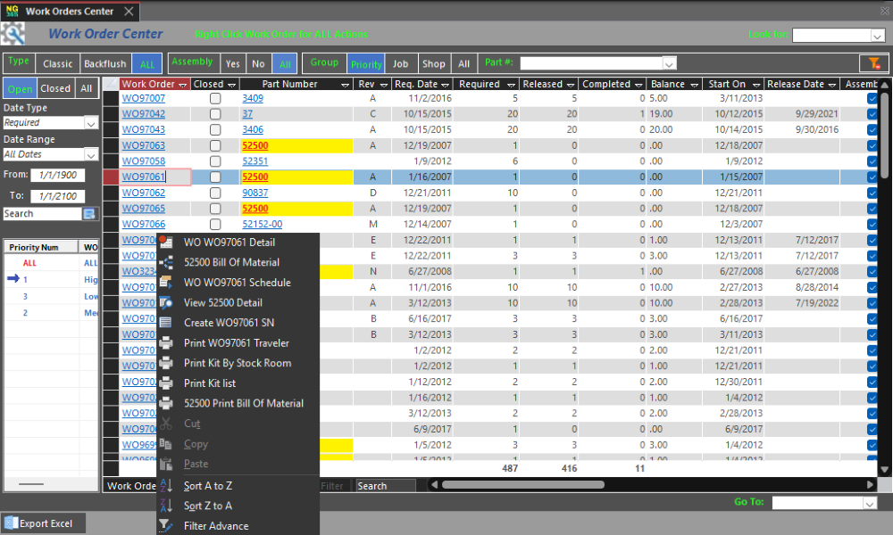Click the search go icon beside Search box
Image resolution: width=893 pixels, height=535 pixels.
pos(89,214)
